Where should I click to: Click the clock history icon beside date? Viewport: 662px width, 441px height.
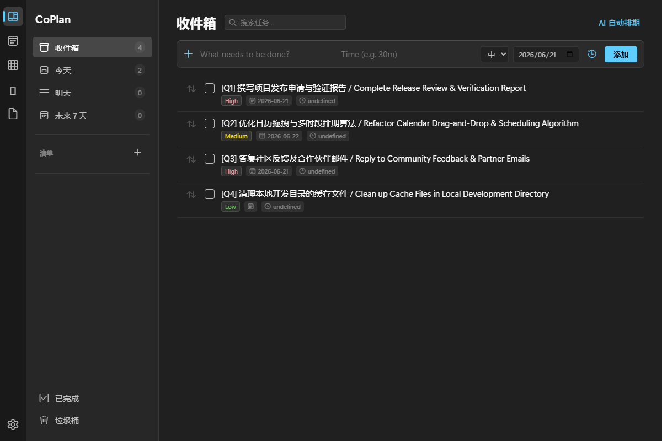pos(592,54)
